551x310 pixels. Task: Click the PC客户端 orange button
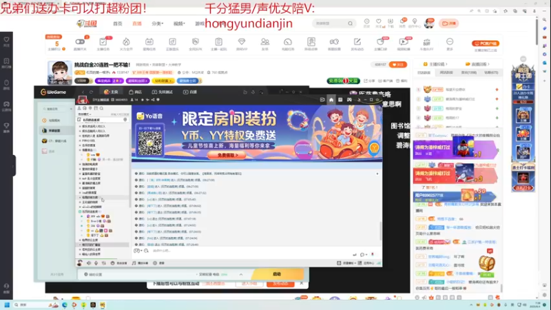pyautogui.click(x=486, y=43)
